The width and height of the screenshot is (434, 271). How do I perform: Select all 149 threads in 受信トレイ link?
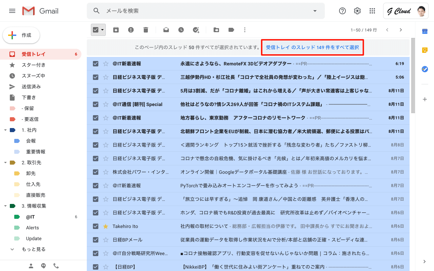point(312,47)
